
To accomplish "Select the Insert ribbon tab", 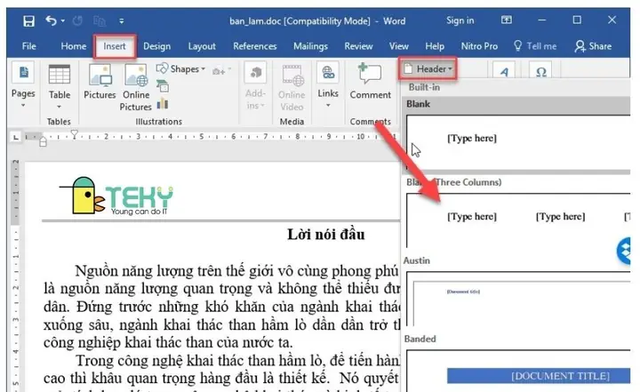I will click(115, 46).
